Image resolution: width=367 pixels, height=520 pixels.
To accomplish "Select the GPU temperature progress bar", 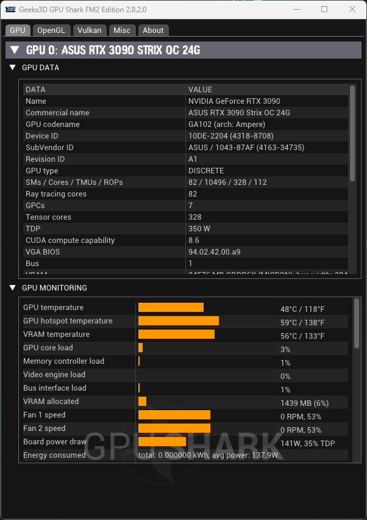I will coord(171,308).
